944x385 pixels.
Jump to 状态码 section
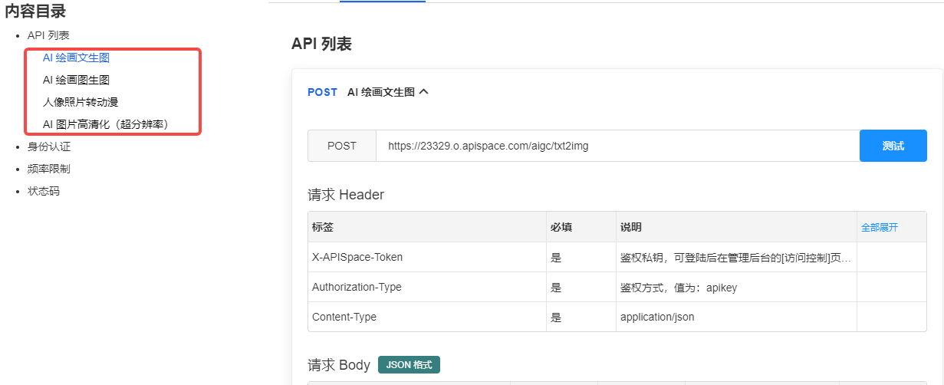[44, 191]
